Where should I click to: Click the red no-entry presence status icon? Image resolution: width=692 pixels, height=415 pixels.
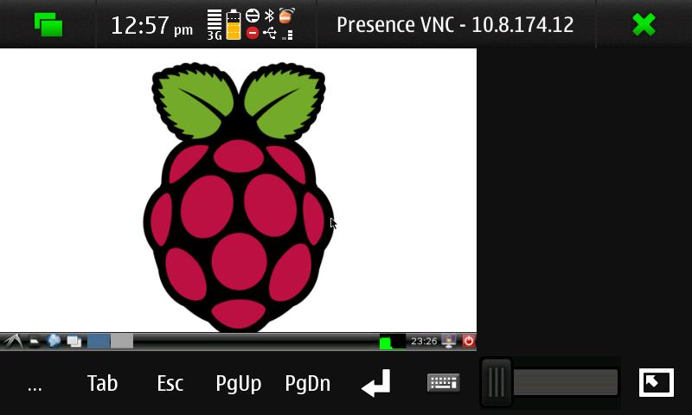tap(253, 33)
